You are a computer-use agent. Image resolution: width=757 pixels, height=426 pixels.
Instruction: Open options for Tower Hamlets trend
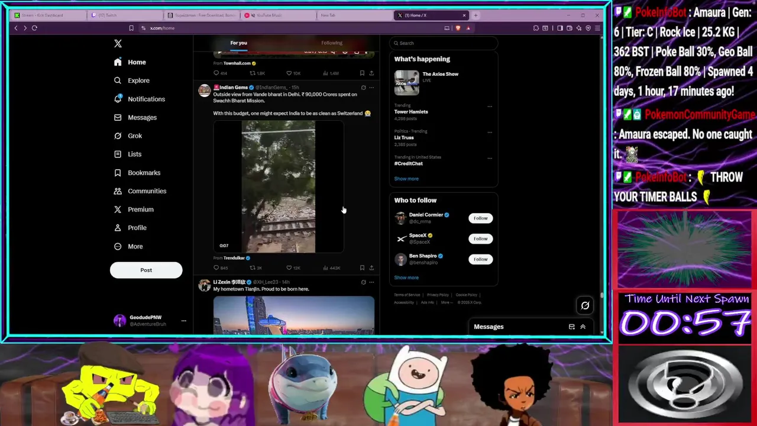coord(490,106)
